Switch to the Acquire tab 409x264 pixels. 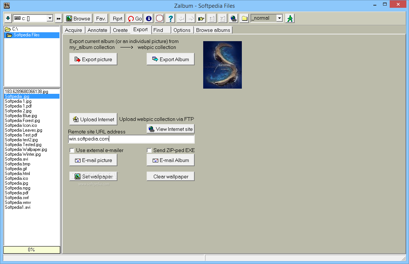(73, 30)
